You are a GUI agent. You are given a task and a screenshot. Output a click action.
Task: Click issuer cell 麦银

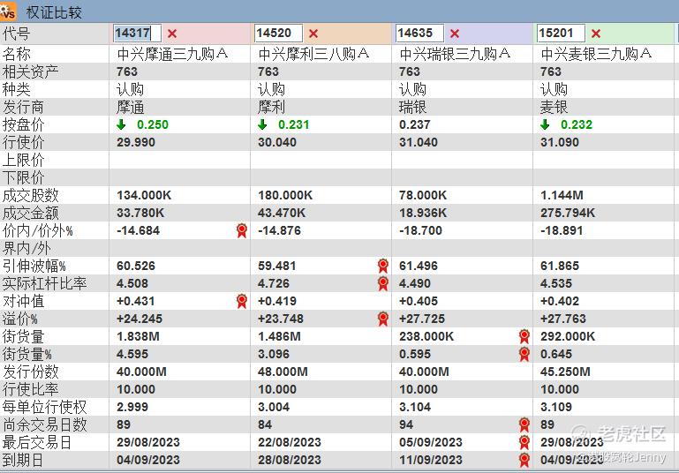(x=554, y=107)
